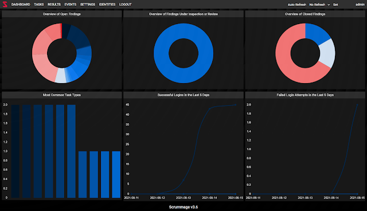Image resolution: width=367 pixels, height=211 pixels.
Task: Click the peak data point on Failed Login Attempts chart
Action: click(x=357, y=105)
